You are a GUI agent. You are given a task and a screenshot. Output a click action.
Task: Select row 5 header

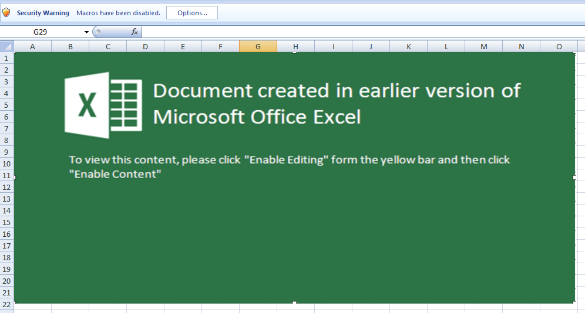point(6,106)
